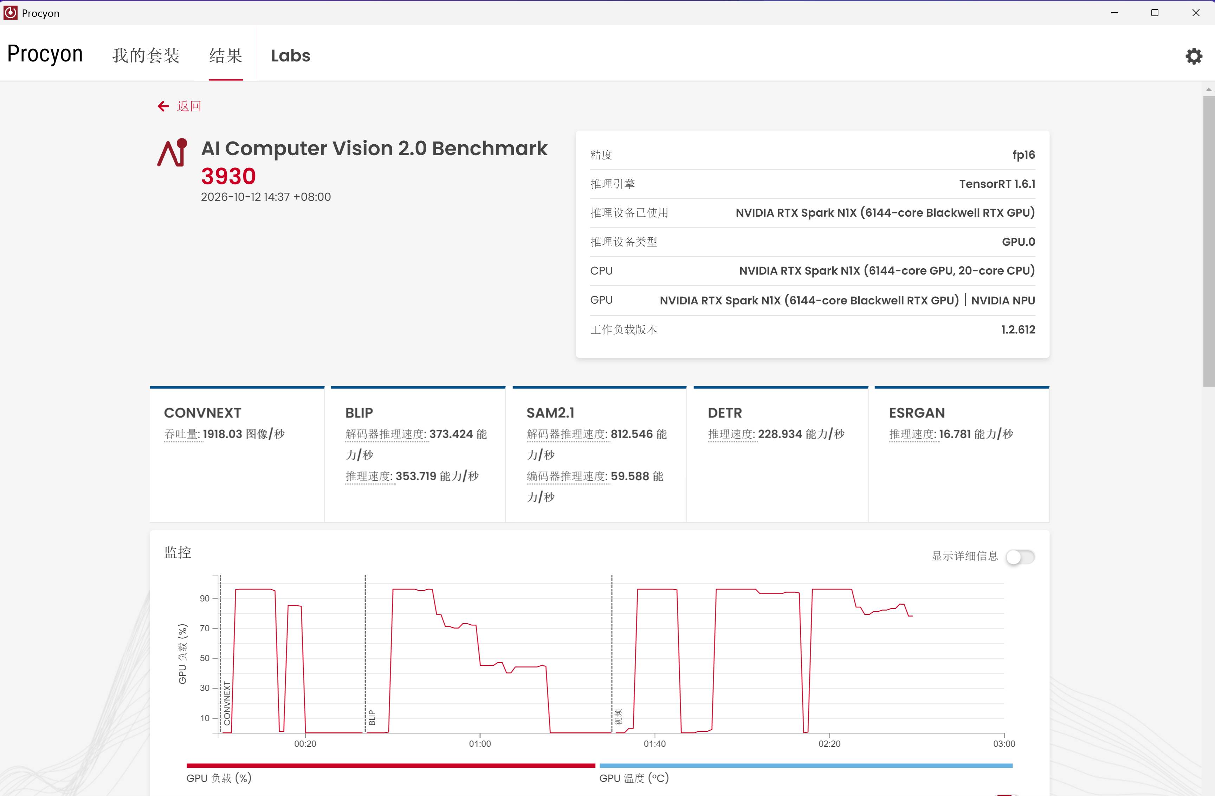Click the blue GPU 温度 legend bar

tap(806, 765)
